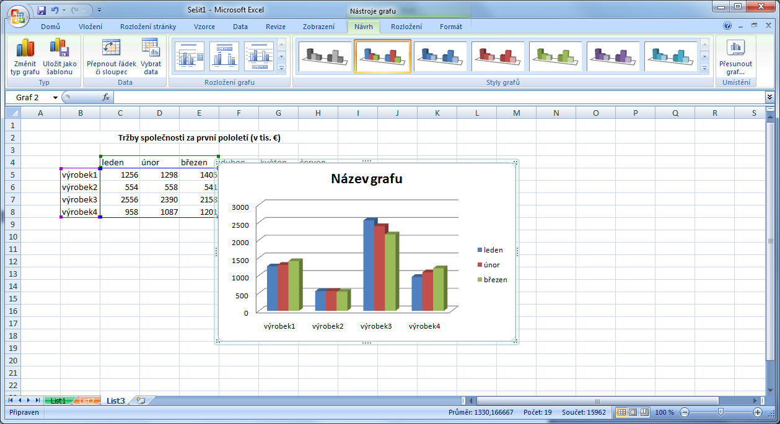Choose the highlighted multicolor chart style
The width and height of the screenshot is (780, 424).
click(x=382, y=56)
